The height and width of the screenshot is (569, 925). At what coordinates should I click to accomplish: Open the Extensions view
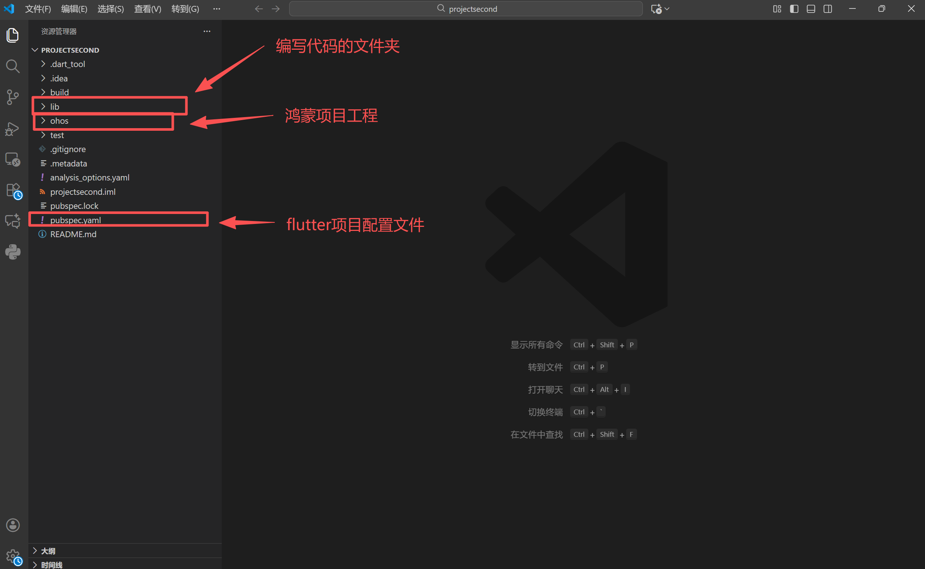(13, 190)
